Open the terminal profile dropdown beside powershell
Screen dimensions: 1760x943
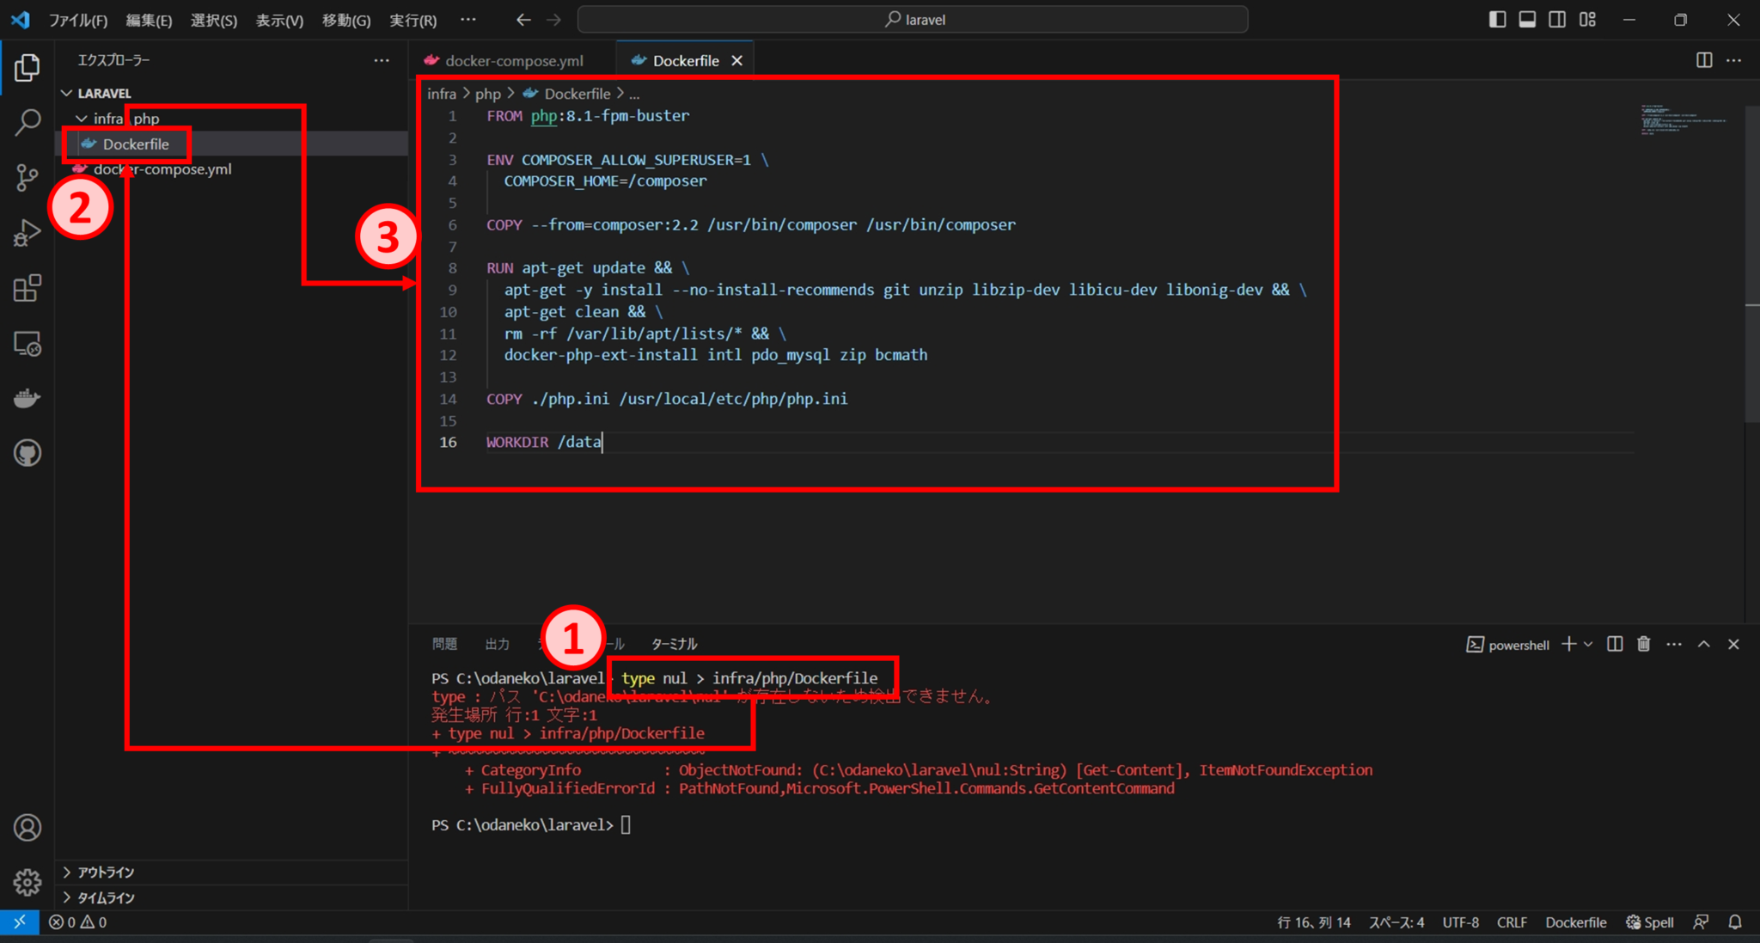click(1586, 644)
